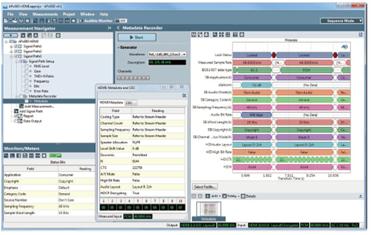Select the Metadata graph thumbnail
This screenshot has width=371, height=235.
click(x=209, y=211)
